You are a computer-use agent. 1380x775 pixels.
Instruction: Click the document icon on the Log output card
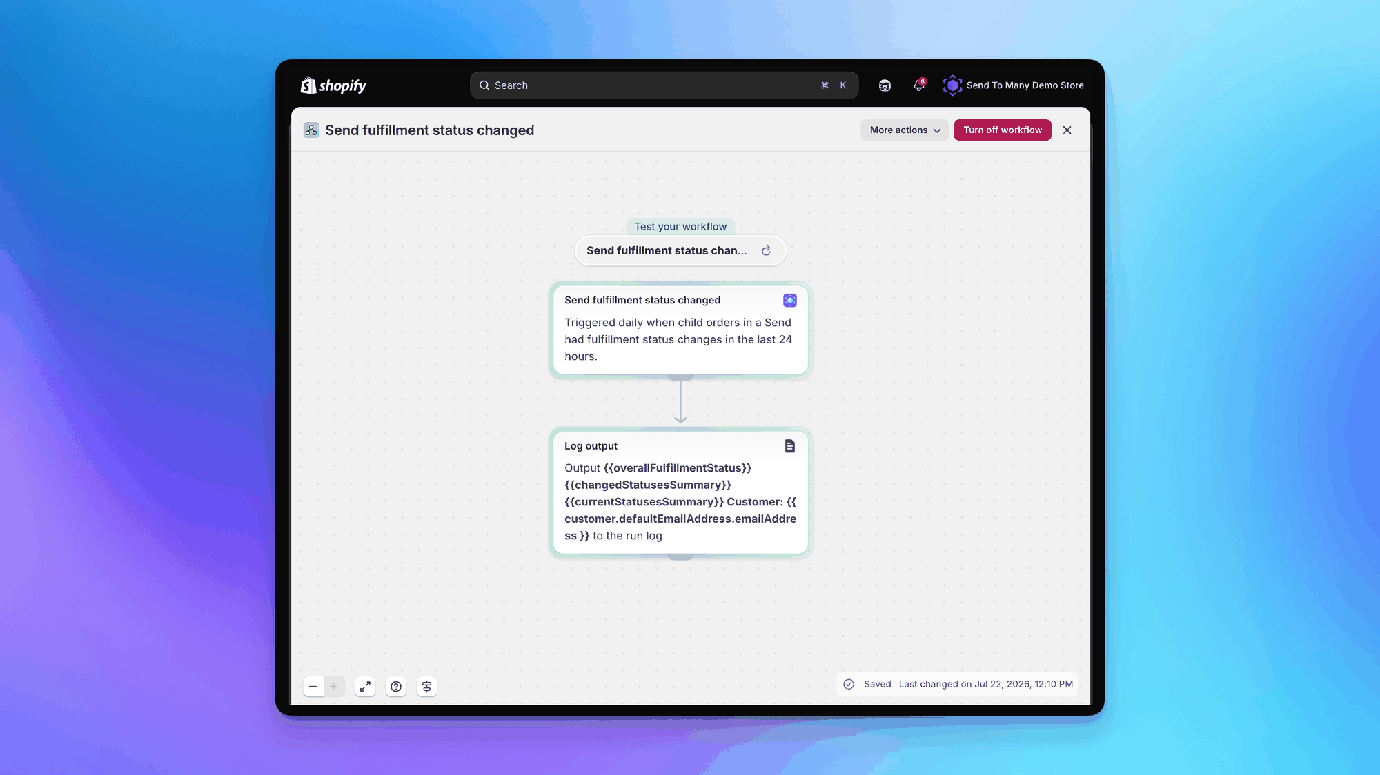[789, 446]
